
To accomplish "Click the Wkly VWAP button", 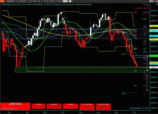I will pyautogui.click(x=54, y=106).
